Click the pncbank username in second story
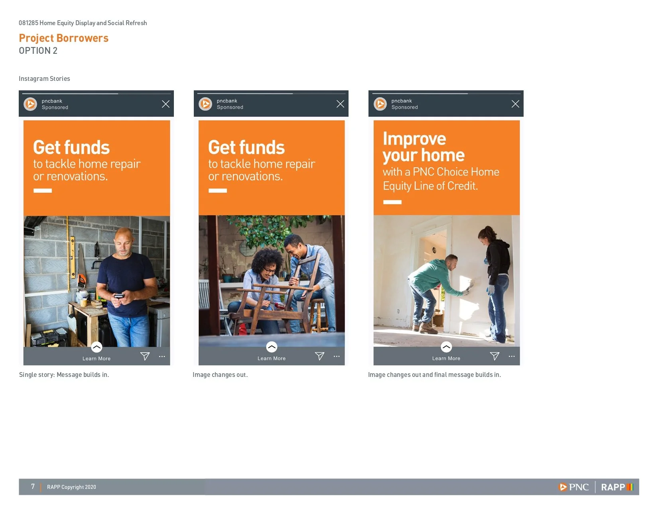The width and height of the screenshot is (658, 508). pos(227,101)
